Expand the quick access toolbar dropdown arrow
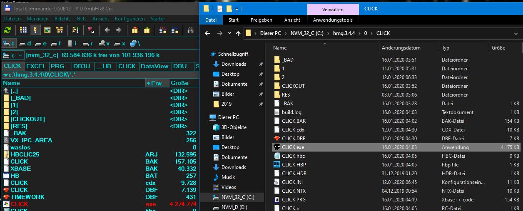 point(237,8)
